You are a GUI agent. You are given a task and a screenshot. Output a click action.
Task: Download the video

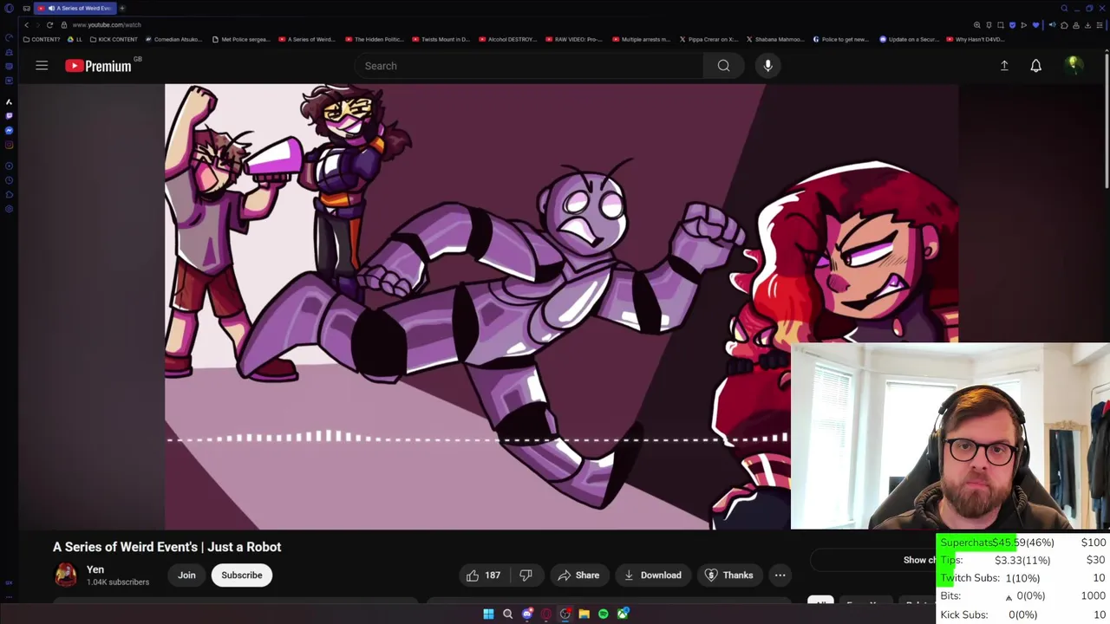coord(652,575)
